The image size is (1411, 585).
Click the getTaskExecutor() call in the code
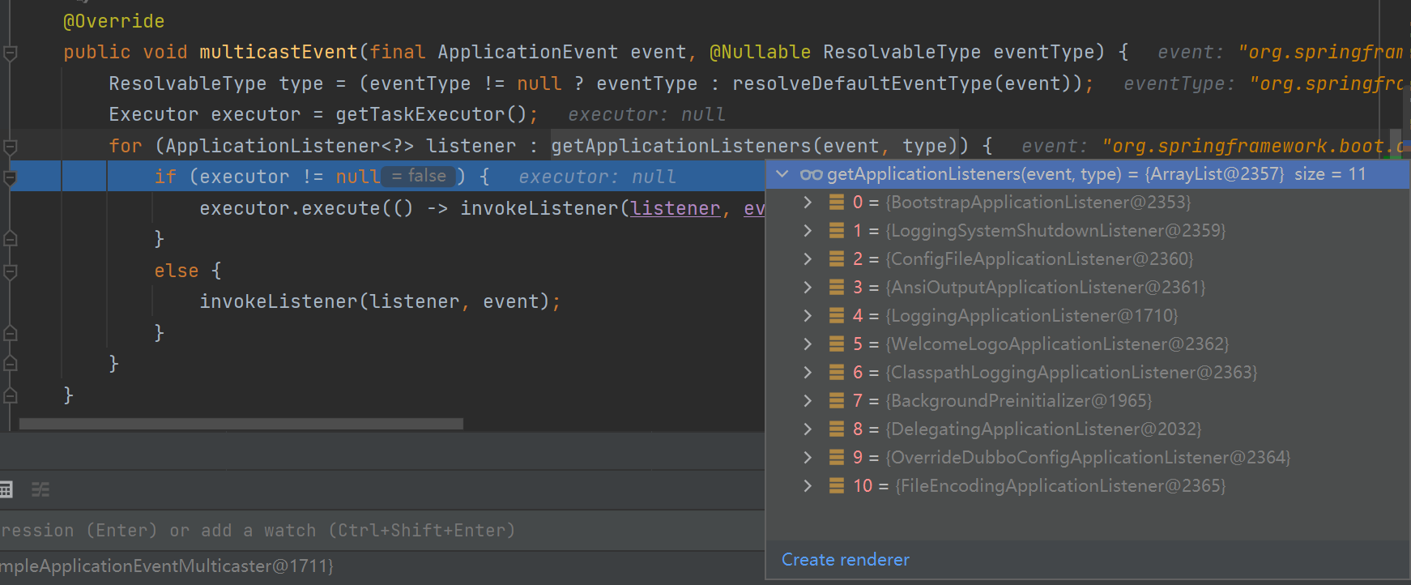coord(431,115)
